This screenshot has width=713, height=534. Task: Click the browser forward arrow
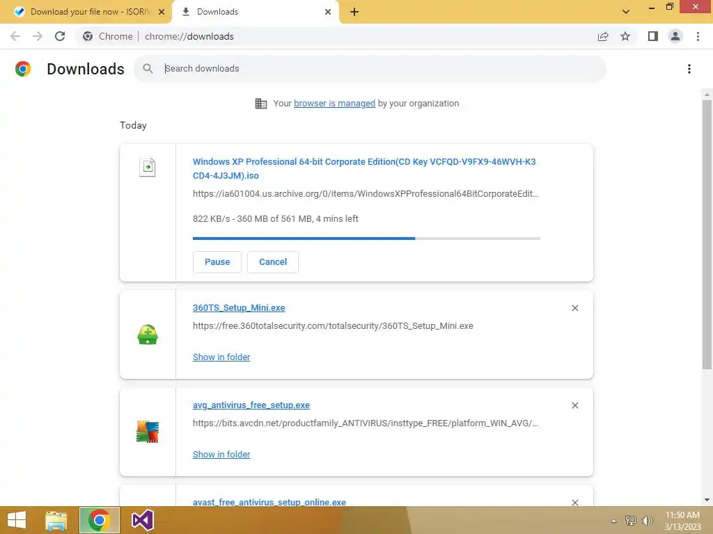[x=38, y=36]
